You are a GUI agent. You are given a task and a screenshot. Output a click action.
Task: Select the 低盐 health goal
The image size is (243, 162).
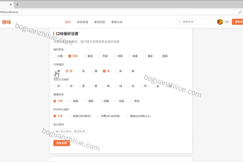click(x=116, y=101)
